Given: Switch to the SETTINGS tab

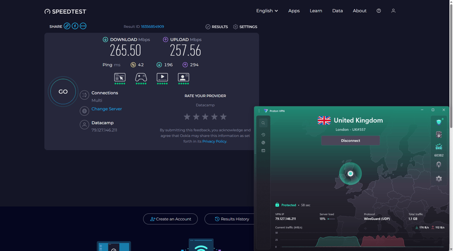Looking at the screenshot, I should click(x=245, y=27).
